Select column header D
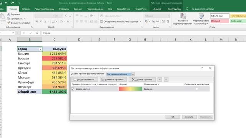Viewport: 246px width, 138px height. 79,39
